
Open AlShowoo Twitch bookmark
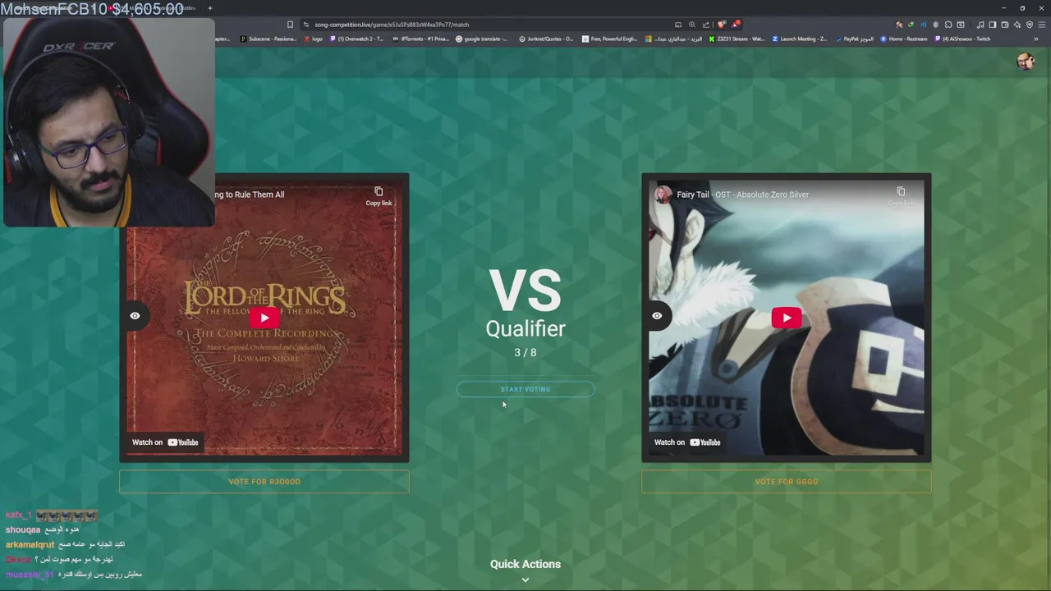click(963, 39)
